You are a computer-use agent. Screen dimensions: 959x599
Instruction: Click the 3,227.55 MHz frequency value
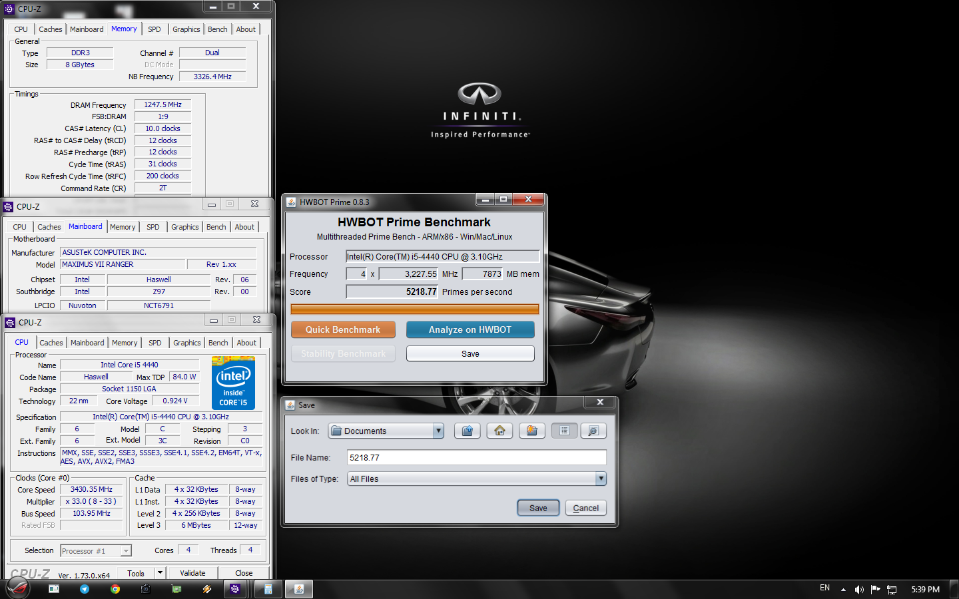408,274
